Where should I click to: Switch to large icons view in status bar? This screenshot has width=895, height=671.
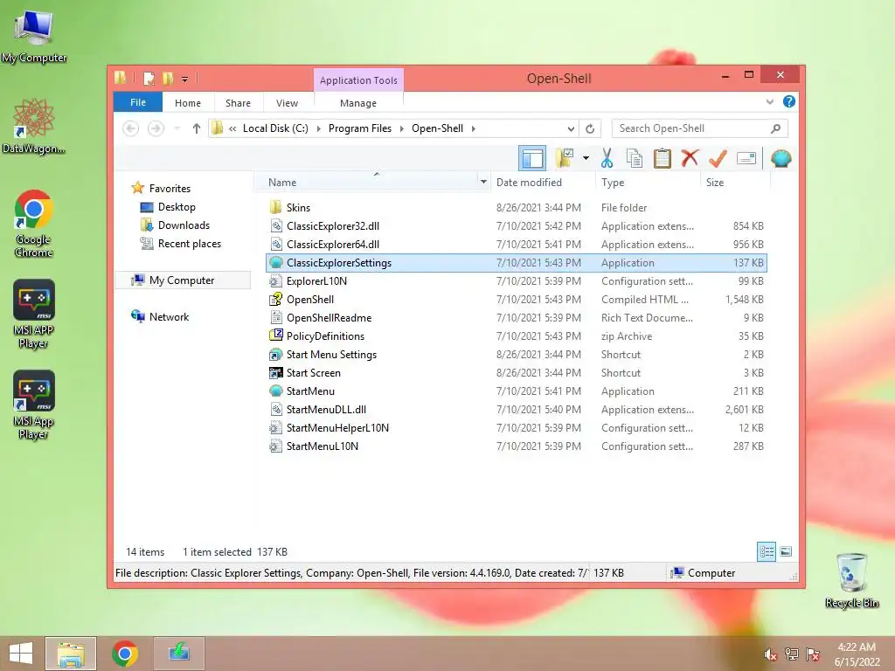tap(786, 551)
